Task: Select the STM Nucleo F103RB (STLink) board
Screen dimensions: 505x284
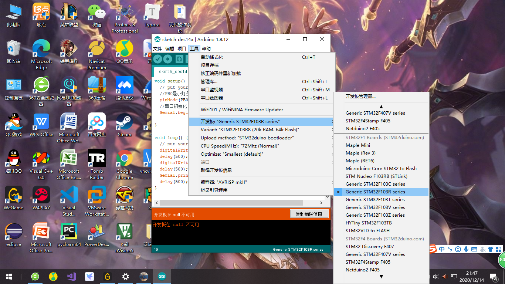Action: point(381,176)
